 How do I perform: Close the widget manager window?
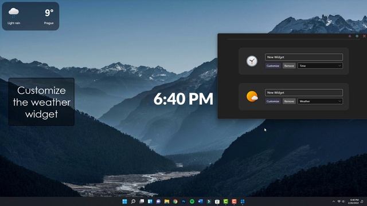point(364,36)
